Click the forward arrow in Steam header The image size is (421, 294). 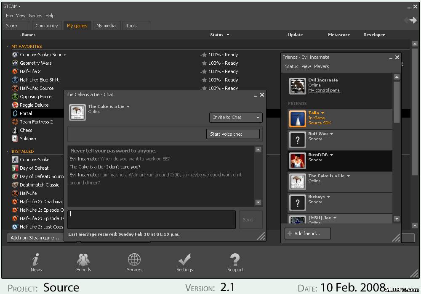(x=413, y=20)
